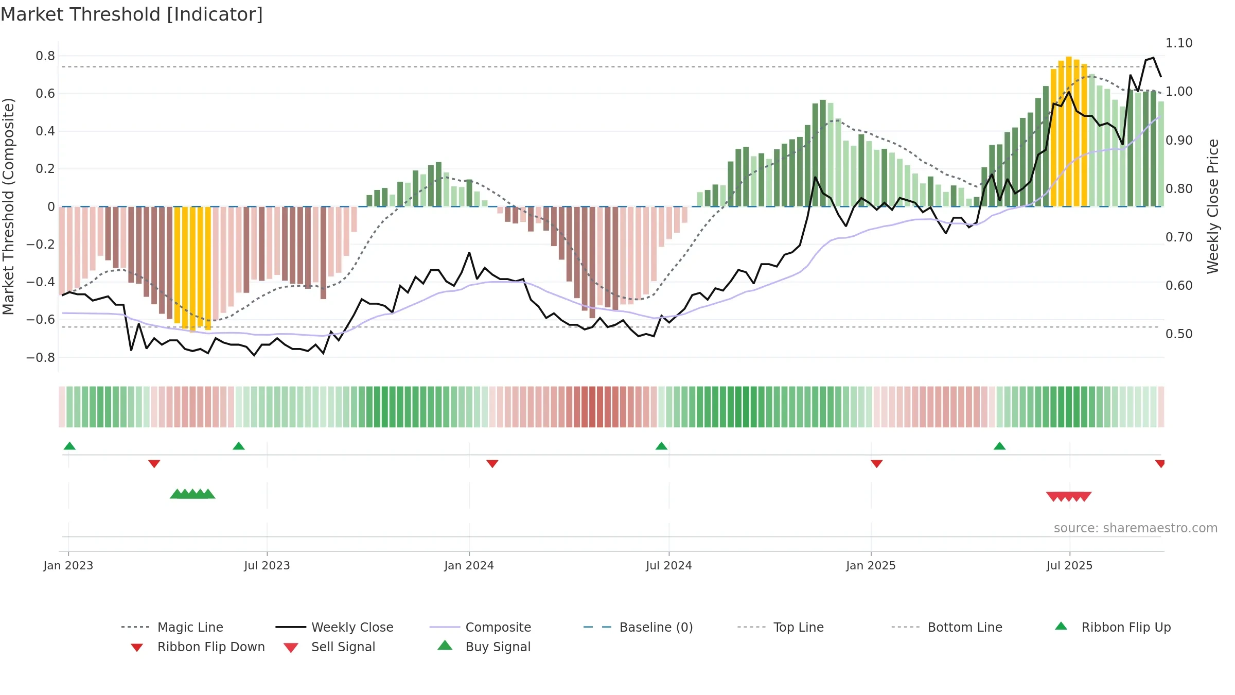Image resolution: width=1235 pixels, height=695 pixels.
Task: Click the Jan 2025 x-axis label
Action: pos(871,566)
